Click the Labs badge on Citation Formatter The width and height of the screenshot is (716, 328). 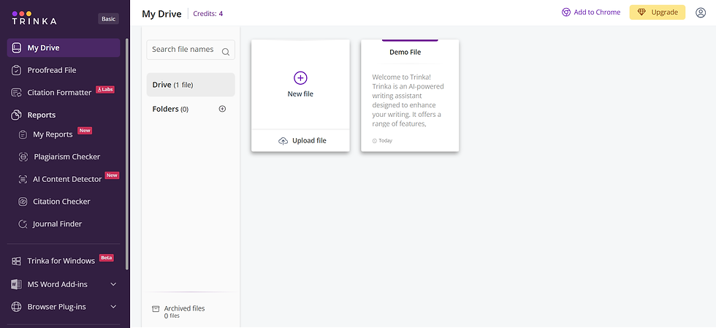105,90
